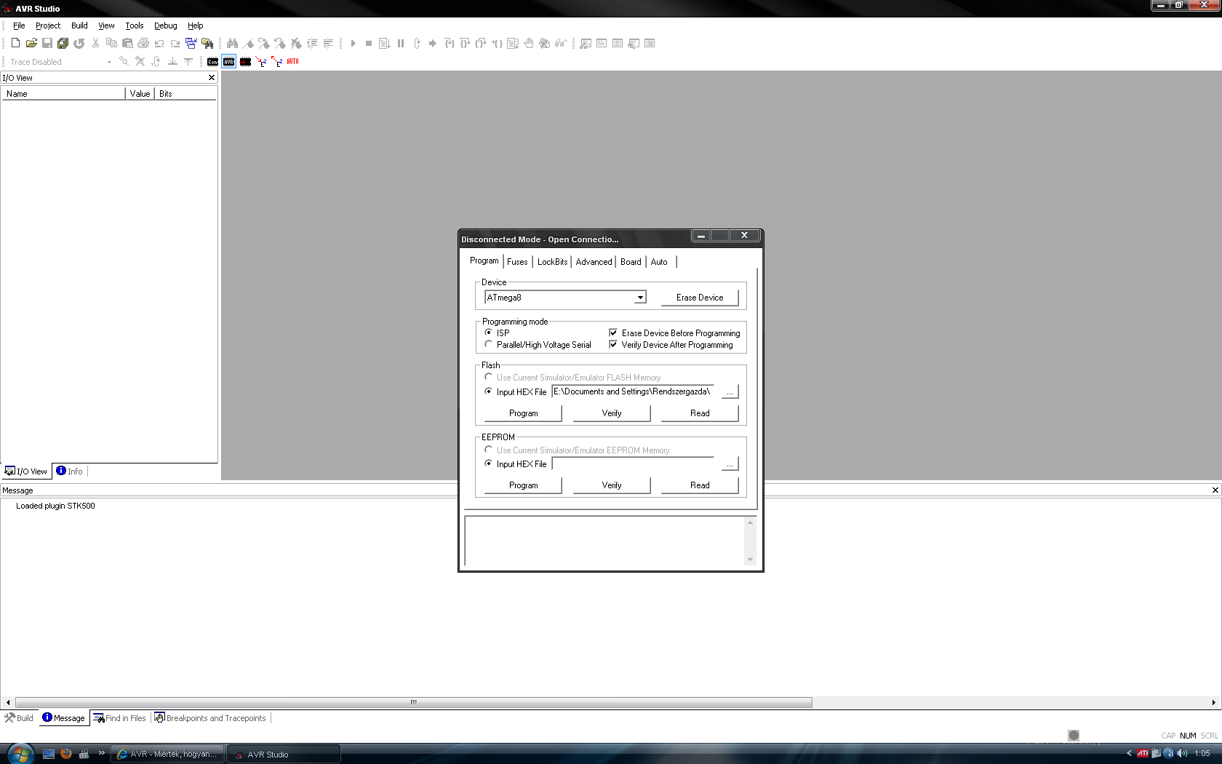Click the glasses Quick Watch icon

coord(561,44)
